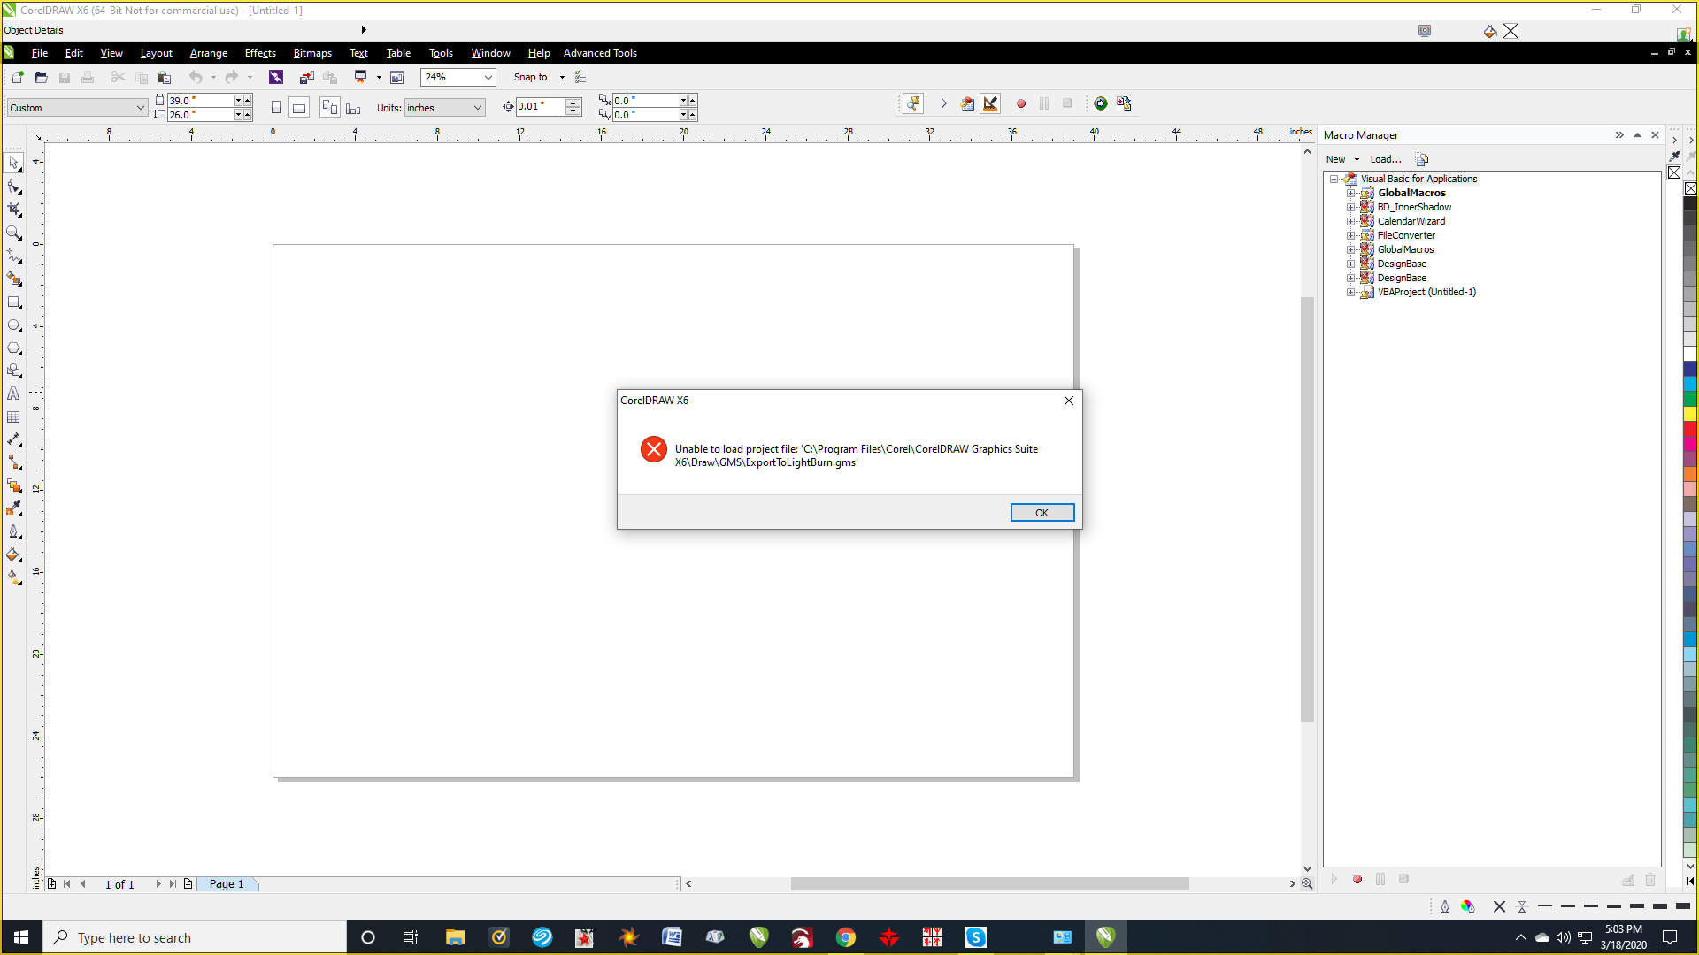1699x955 pixels.
Task: Select the Ellipse tool
Action: pos(14,325)
